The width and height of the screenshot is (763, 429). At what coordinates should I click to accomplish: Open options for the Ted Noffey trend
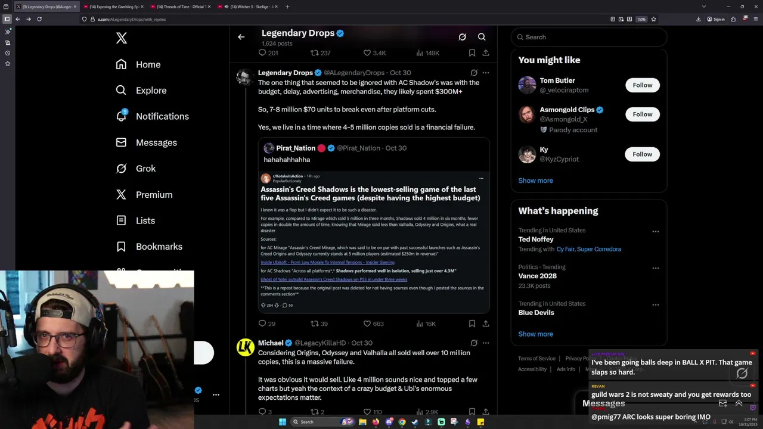656,232
